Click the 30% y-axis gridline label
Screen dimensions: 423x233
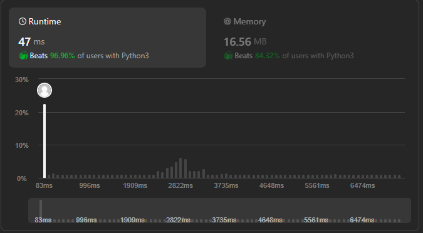(x=21, y=80)
